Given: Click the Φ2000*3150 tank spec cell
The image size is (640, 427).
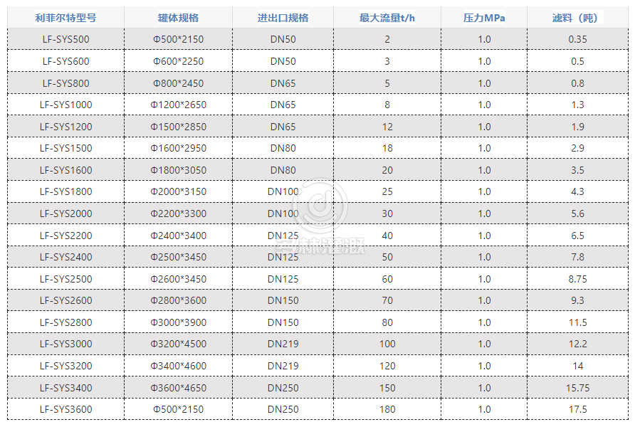Looking at the screenshot, I should pyautogui.click(x=178, y=191).
